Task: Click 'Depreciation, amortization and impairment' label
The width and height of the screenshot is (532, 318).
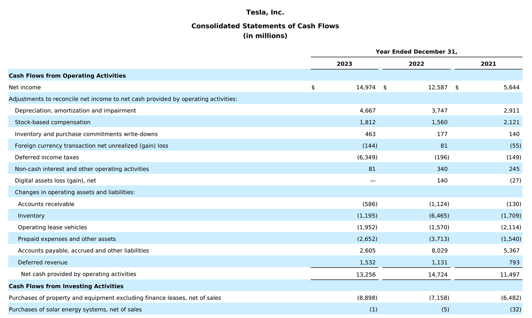Action: point(75,111)
